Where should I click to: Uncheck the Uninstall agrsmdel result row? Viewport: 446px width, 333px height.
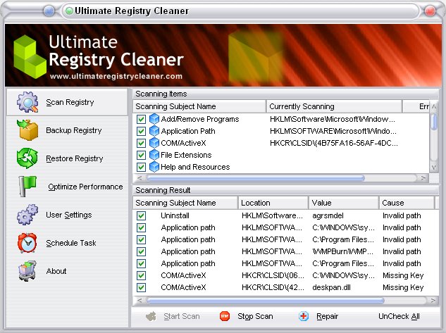141,215
